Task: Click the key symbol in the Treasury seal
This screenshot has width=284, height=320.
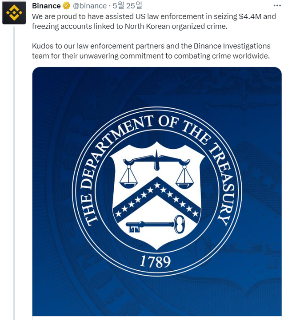Action: [x=156, y=225]
